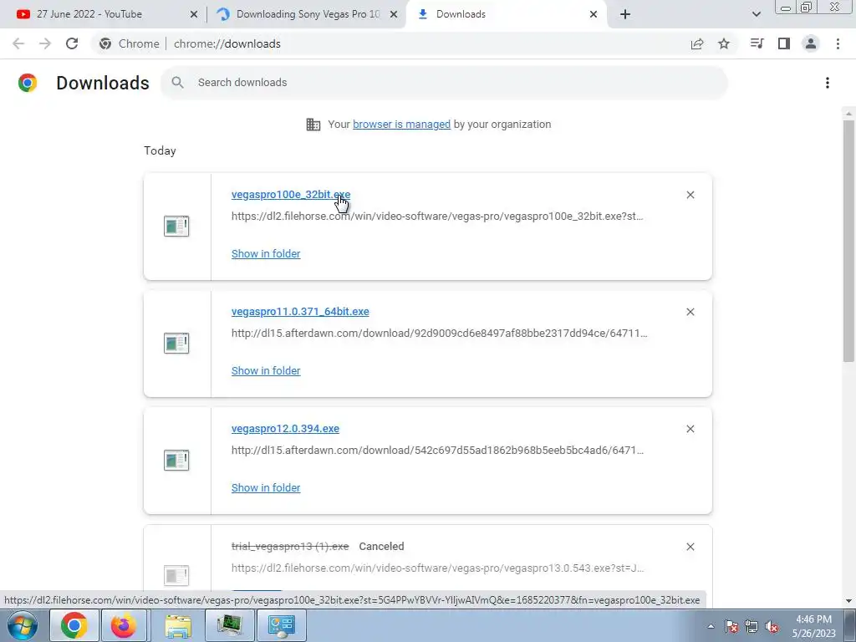Remove vegaspro12.0.394.exe from list
The height and width of the screenshot is (642, 856).
click(x=690, y=429)
